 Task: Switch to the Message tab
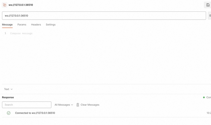[7, 25]
